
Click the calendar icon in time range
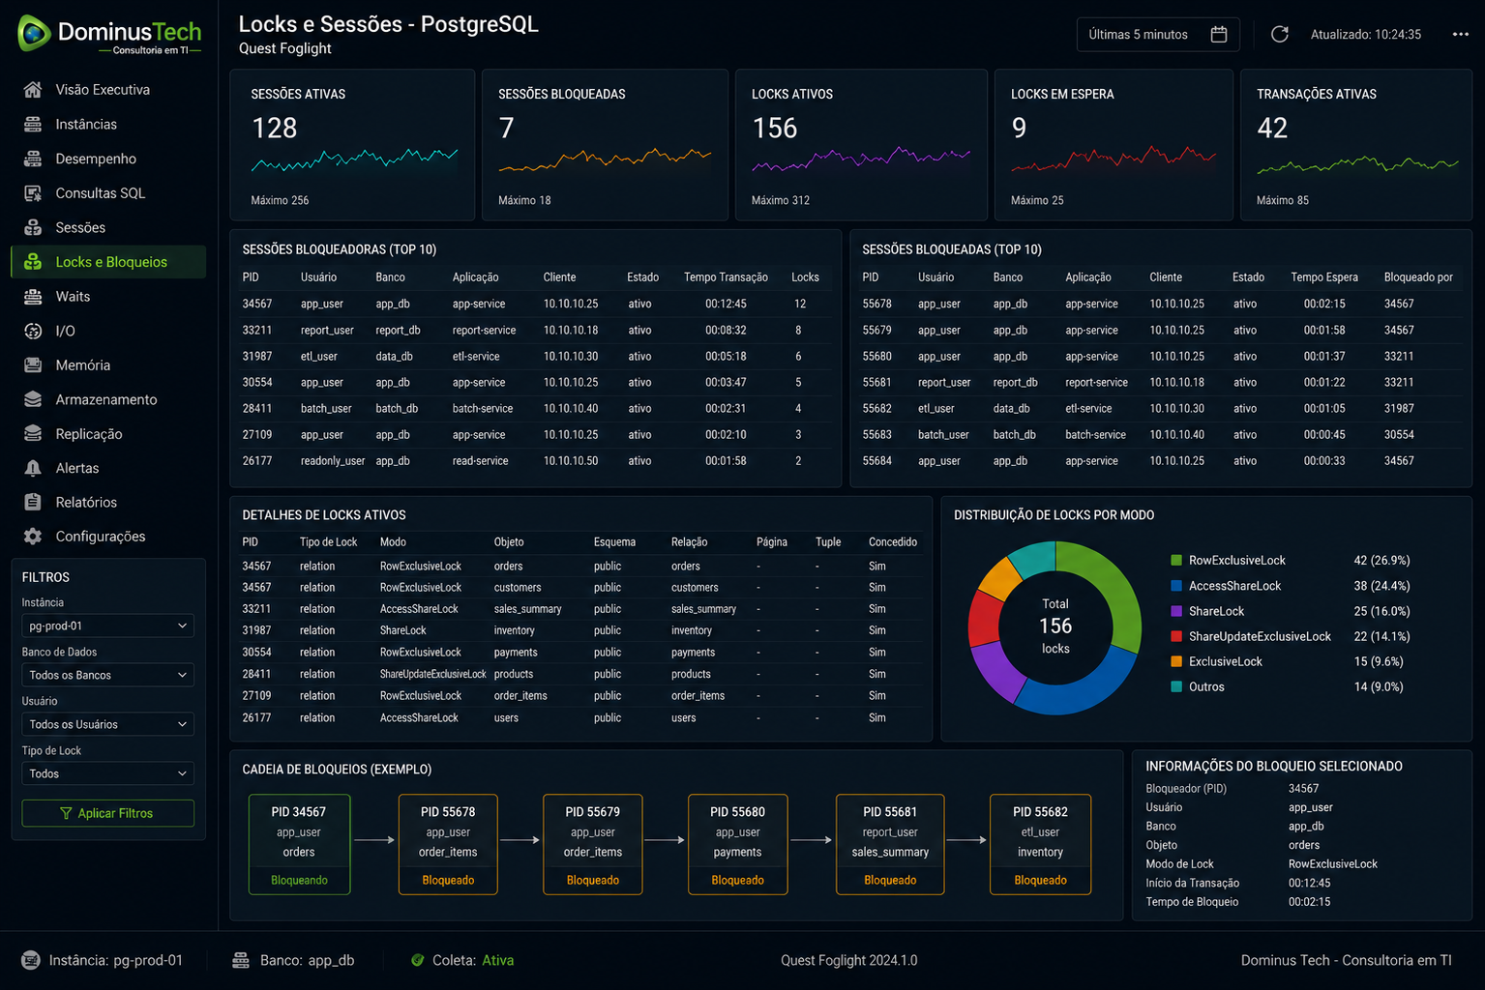tap(1219, 35)
